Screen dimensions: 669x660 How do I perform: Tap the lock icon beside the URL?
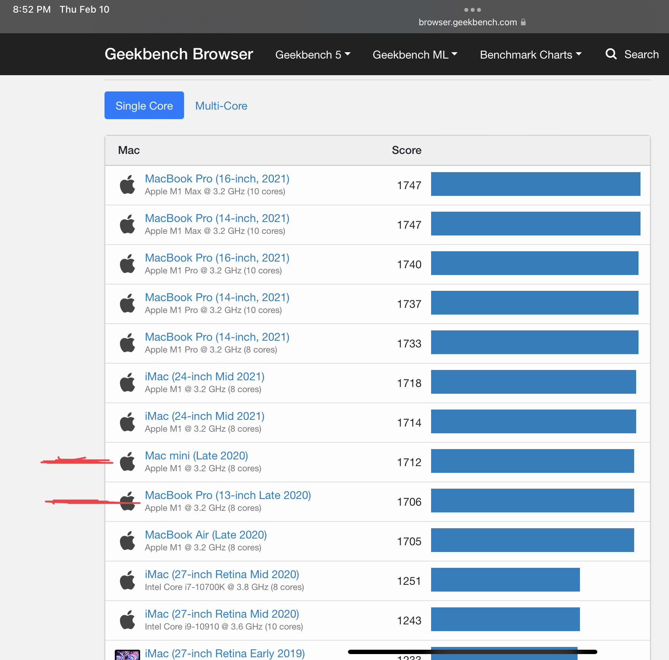tap(523, 22)
